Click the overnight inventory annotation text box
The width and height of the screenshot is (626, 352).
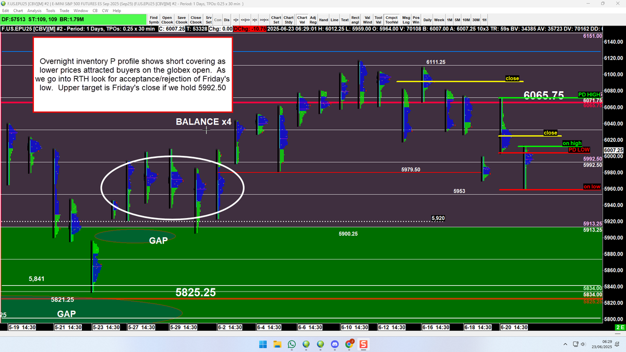133,74
